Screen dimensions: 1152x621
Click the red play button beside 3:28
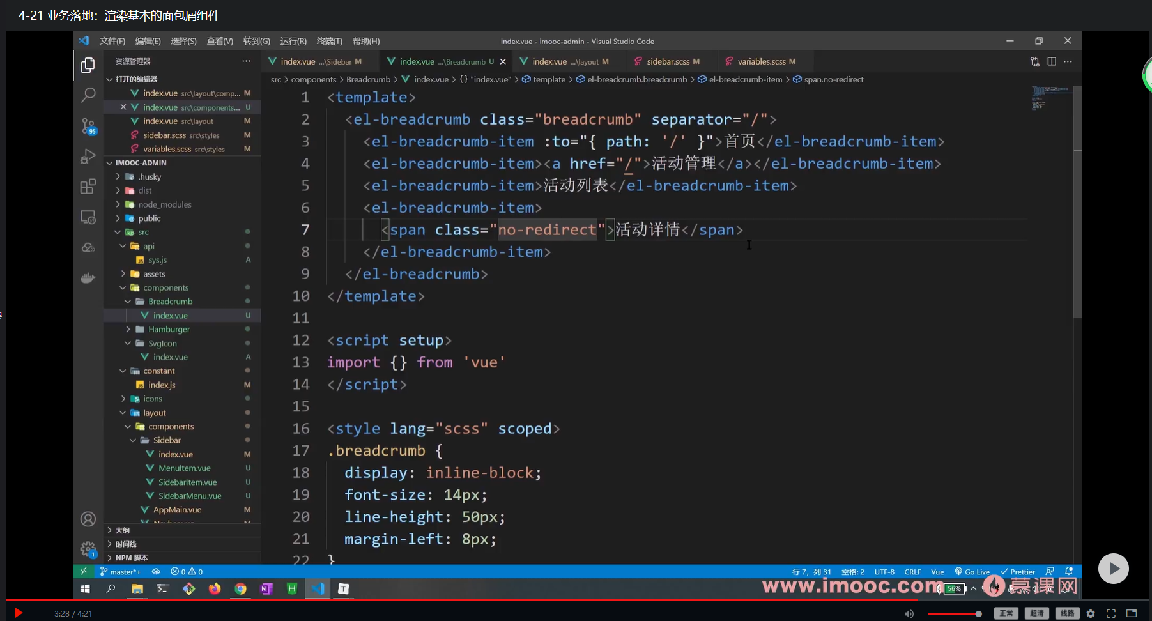(19, 613)
